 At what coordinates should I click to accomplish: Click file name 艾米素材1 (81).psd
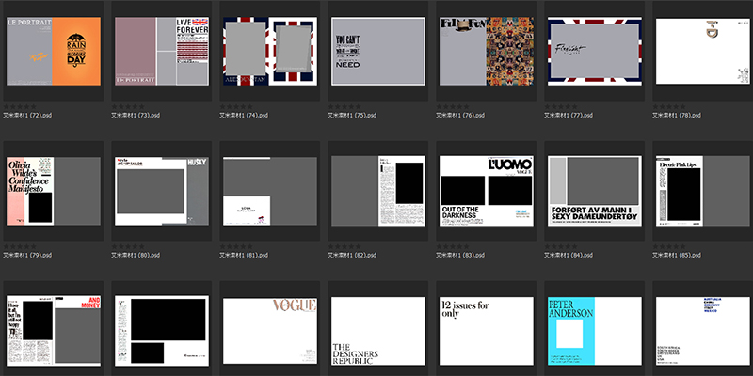pyautogui.click(x=244, y=255)
